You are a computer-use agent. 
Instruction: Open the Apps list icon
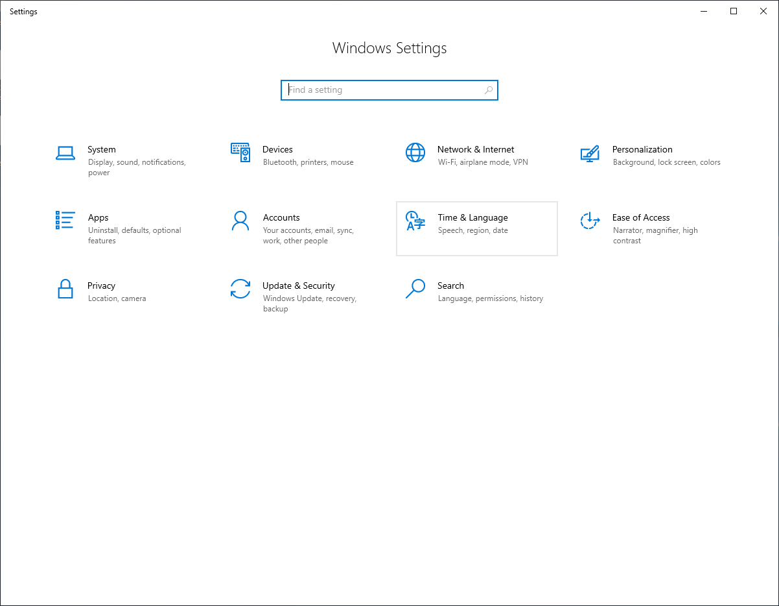coord(65,221)
